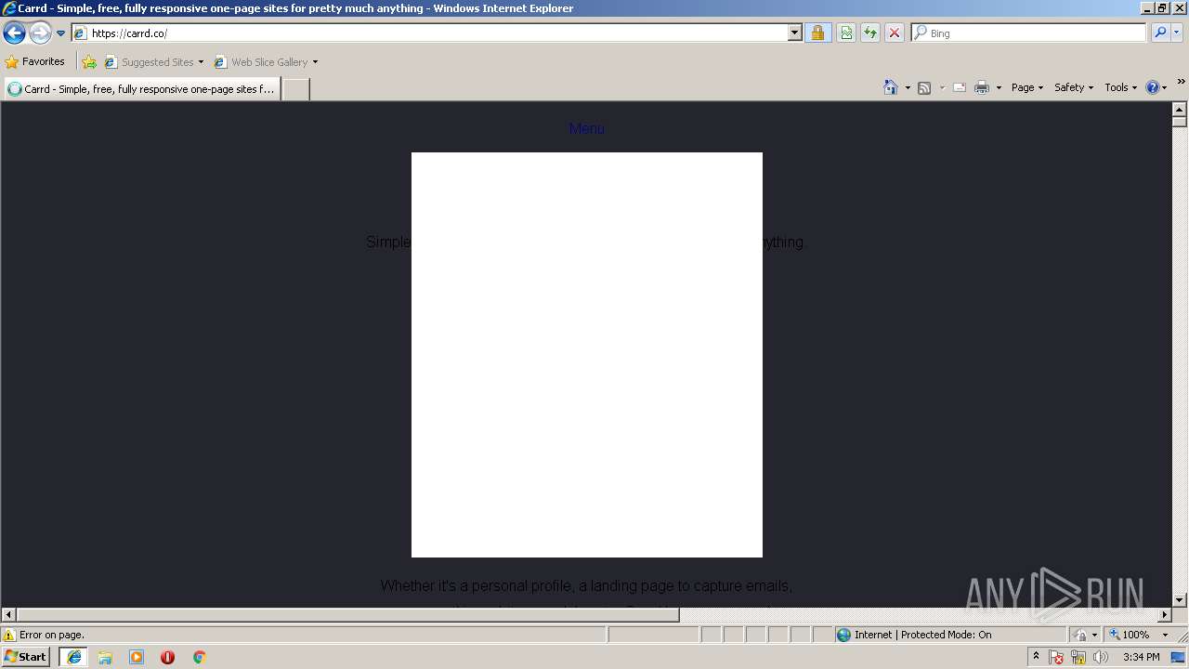Viewport: 1189px width, 669px height.
Task: Click the Stop loading X icon
Action: [895, 33]
